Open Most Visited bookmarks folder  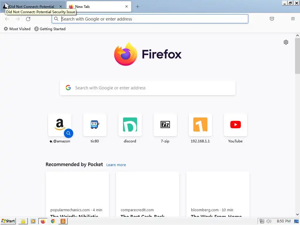pos(17,29)
